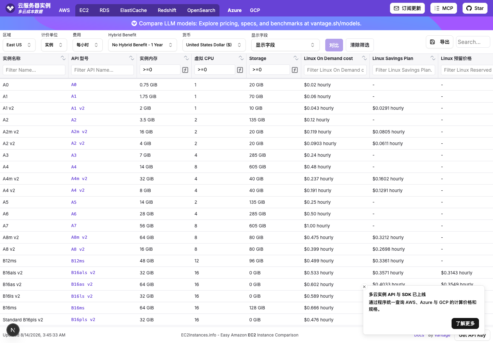
Task: Click the Vantage logo icon
Action: pos(10,8)
